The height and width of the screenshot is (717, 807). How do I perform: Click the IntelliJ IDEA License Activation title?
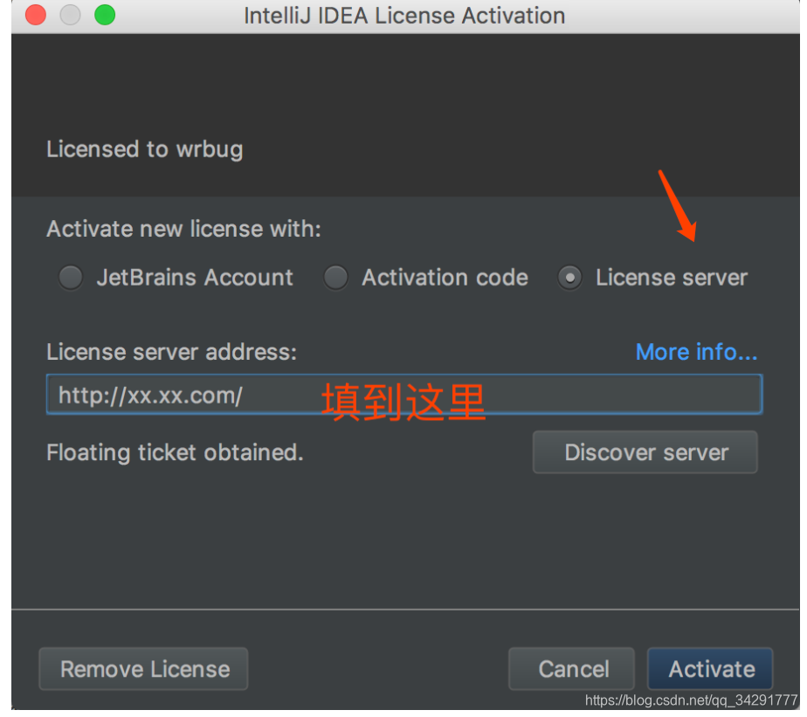point(404,16)
